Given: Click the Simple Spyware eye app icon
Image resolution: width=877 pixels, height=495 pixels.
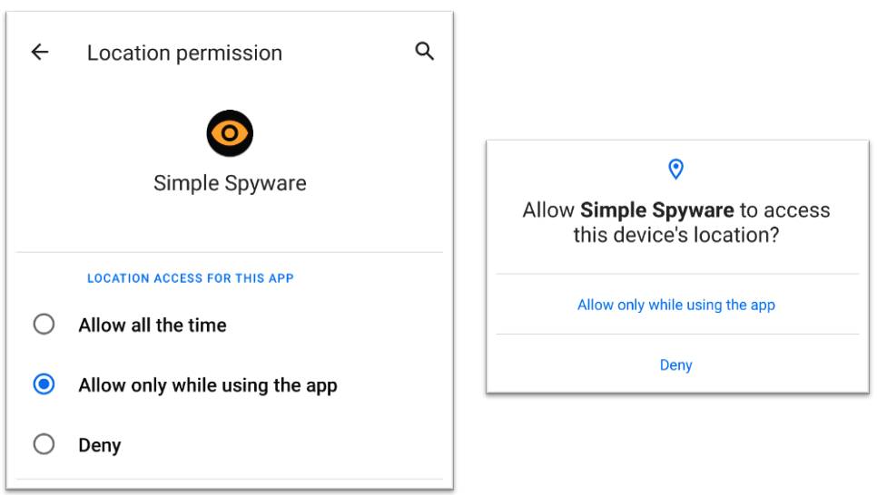Looking at the screenshot, I should [x=230, y=134].
